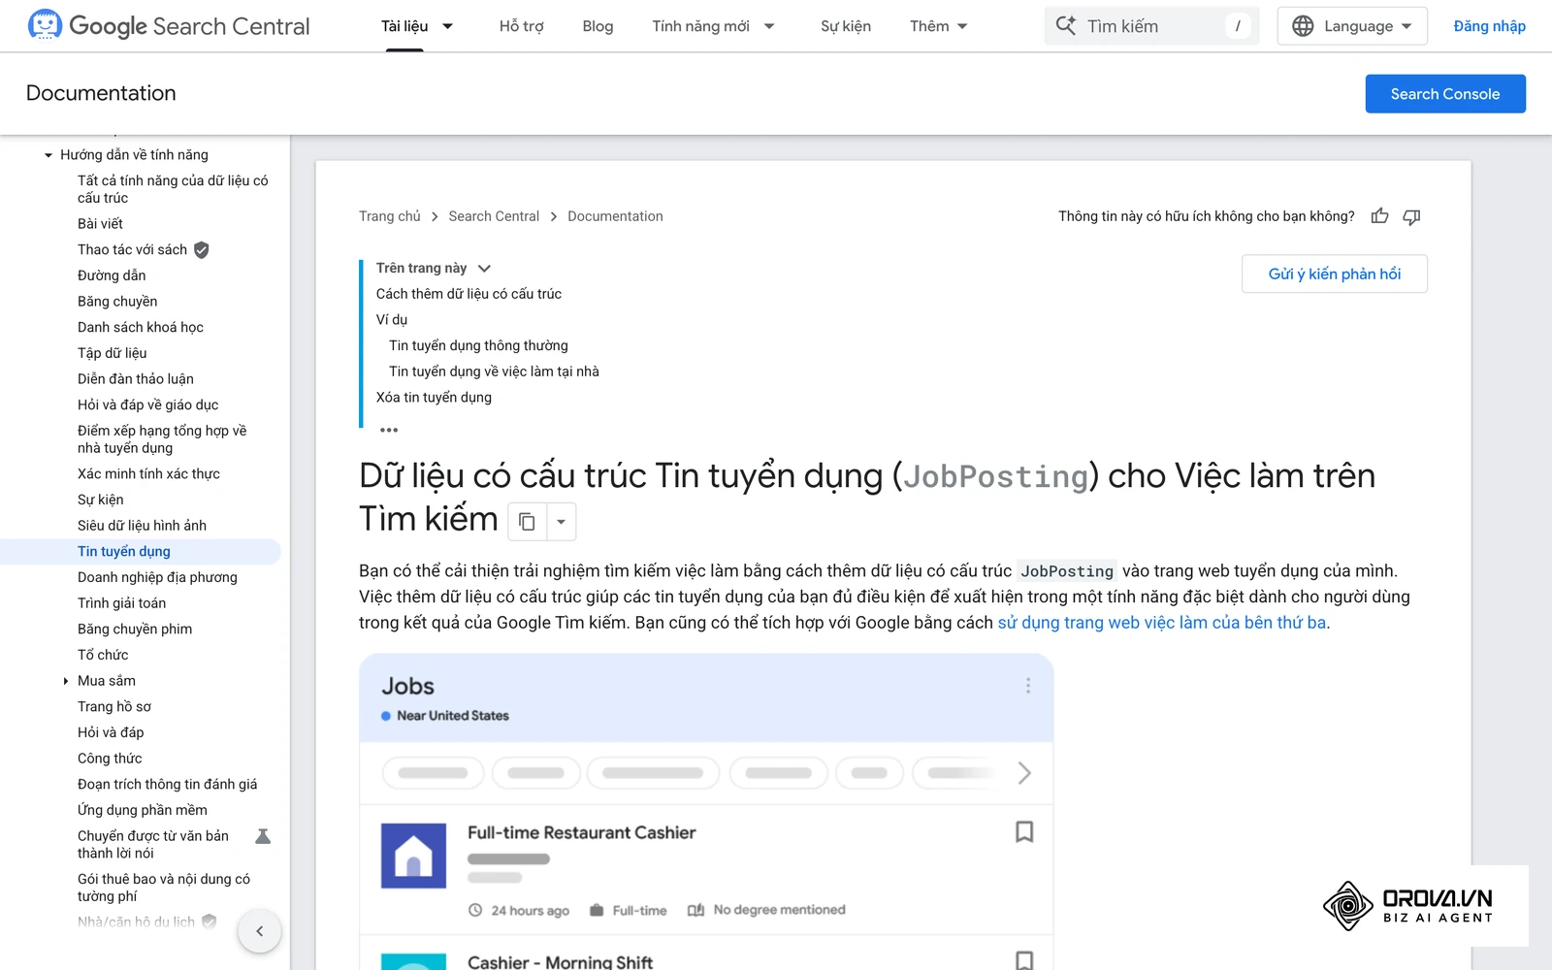
Task: Click Gửi ý kiến phản hồi button
Action: 1335,274
